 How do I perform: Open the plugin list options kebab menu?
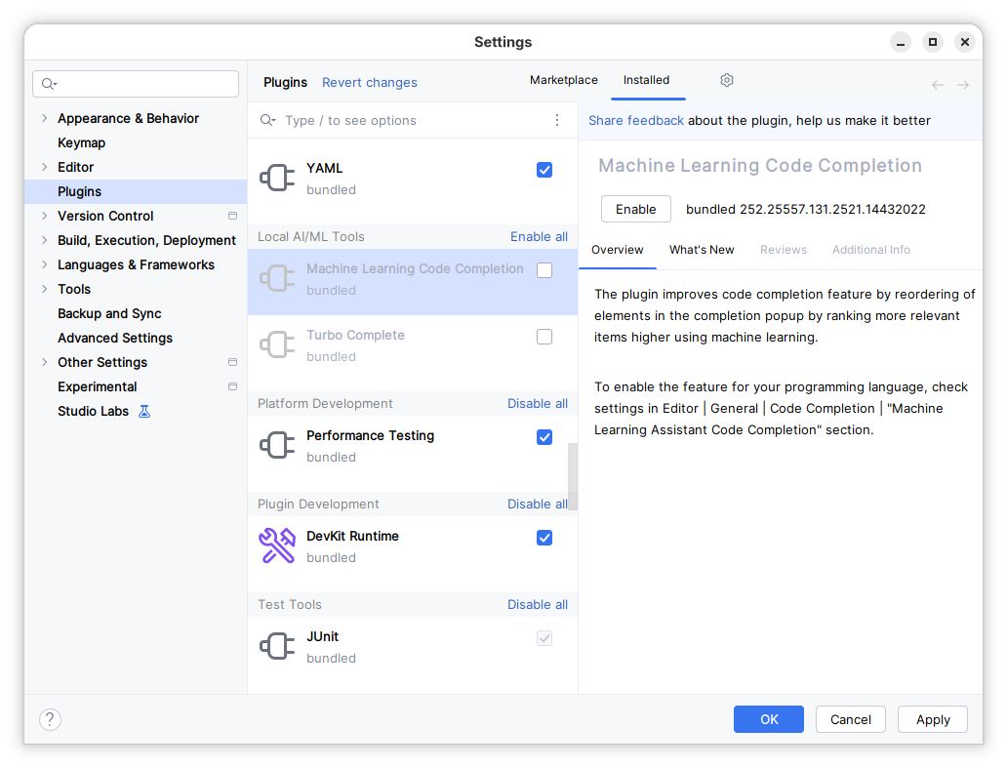[557, 120]
